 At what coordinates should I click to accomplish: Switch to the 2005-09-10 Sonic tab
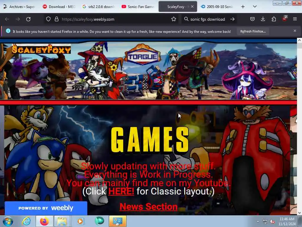[x=217, y=7]
